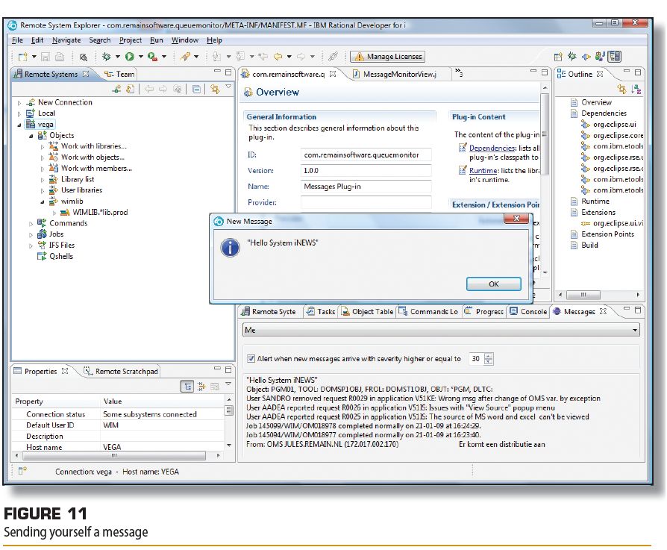This screenshot has width=667, height=550.
Task: Collapse the vega connection node
Action: (x=19, y=125)
